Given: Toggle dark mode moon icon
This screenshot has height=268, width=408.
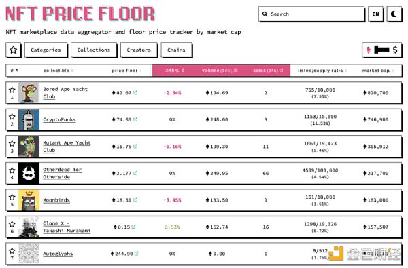Looking at the screenshot, I should [x=394, y=14].
